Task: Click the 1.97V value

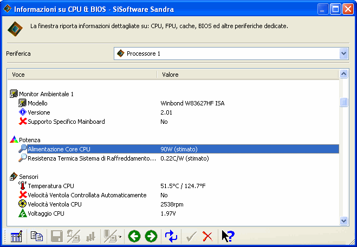Action: (168, 213)
